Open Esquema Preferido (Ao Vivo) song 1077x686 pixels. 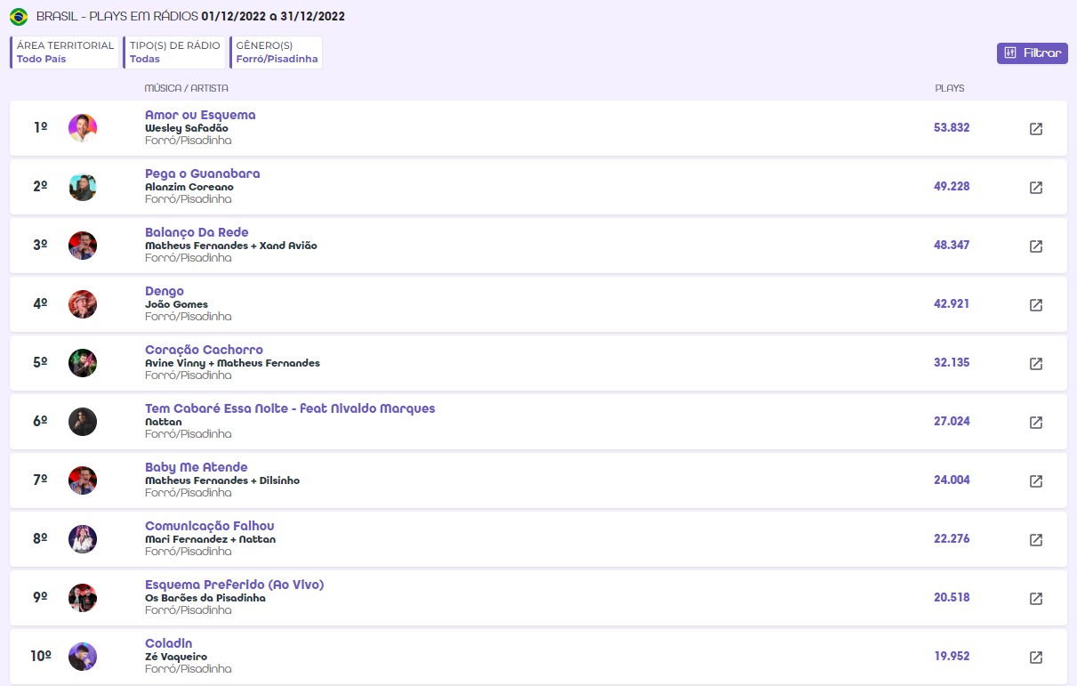(234, 585)
